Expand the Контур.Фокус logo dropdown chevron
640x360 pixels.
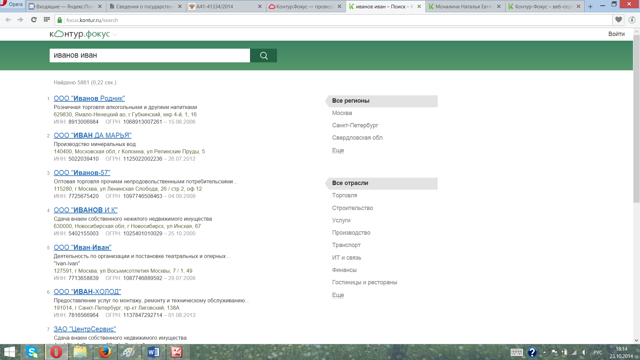[115, 35]
